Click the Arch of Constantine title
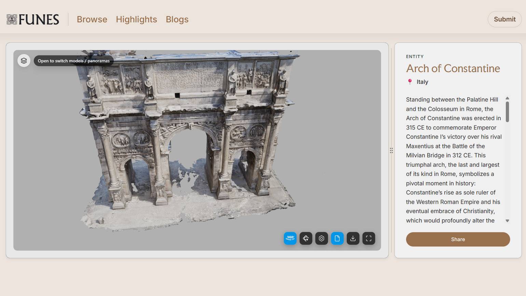Screen dimensions: 526x296 (453, 68)
